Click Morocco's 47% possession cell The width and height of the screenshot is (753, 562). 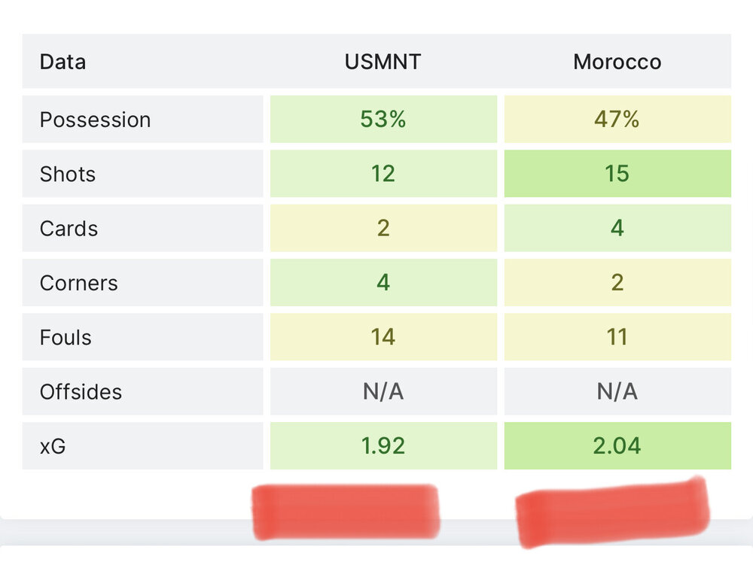pyautogui.click(x=617, y=120)
